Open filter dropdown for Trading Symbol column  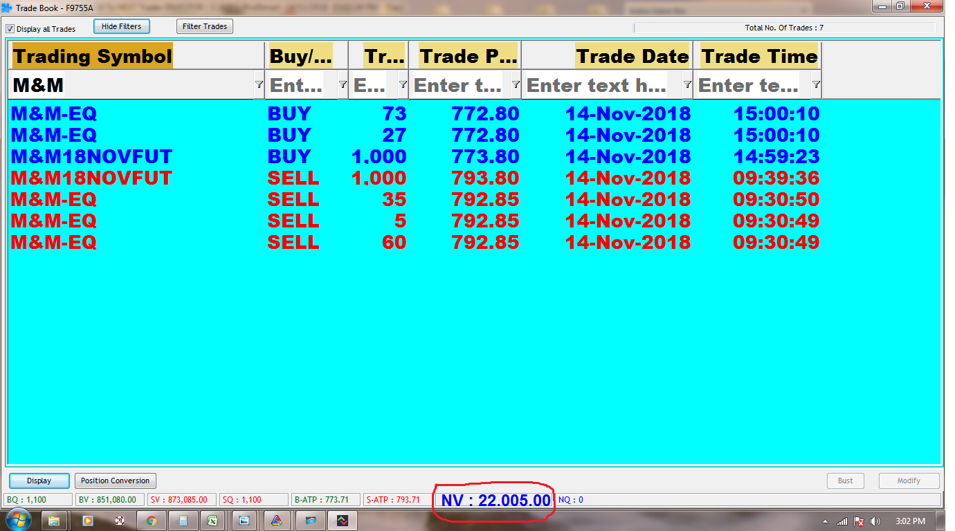pos(259,84)
